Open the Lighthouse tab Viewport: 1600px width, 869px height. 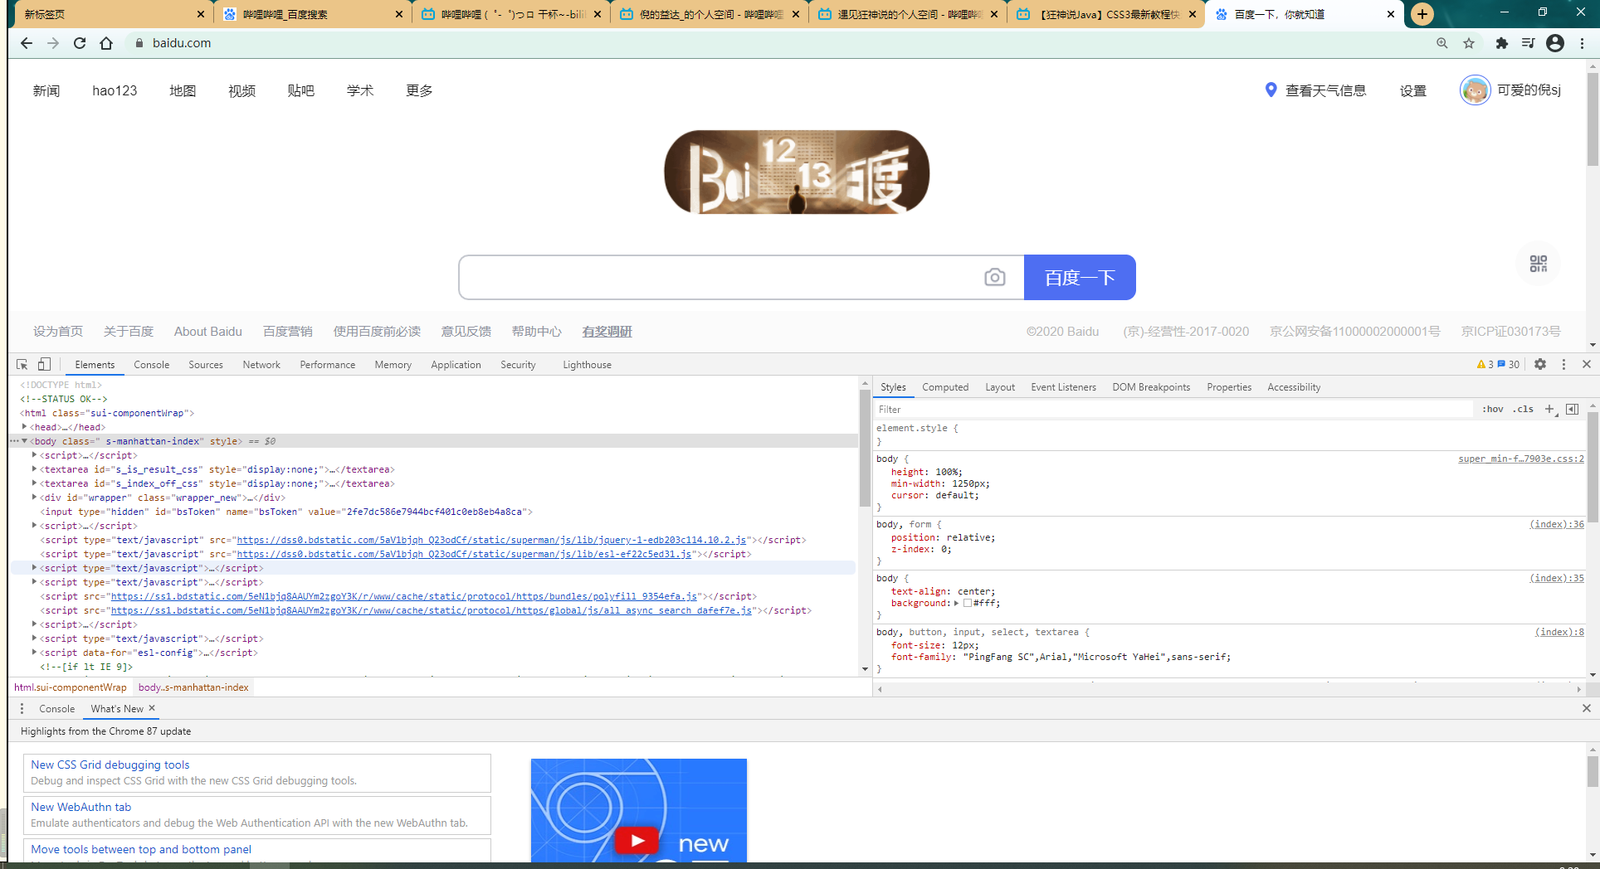(x=587, y=365)
